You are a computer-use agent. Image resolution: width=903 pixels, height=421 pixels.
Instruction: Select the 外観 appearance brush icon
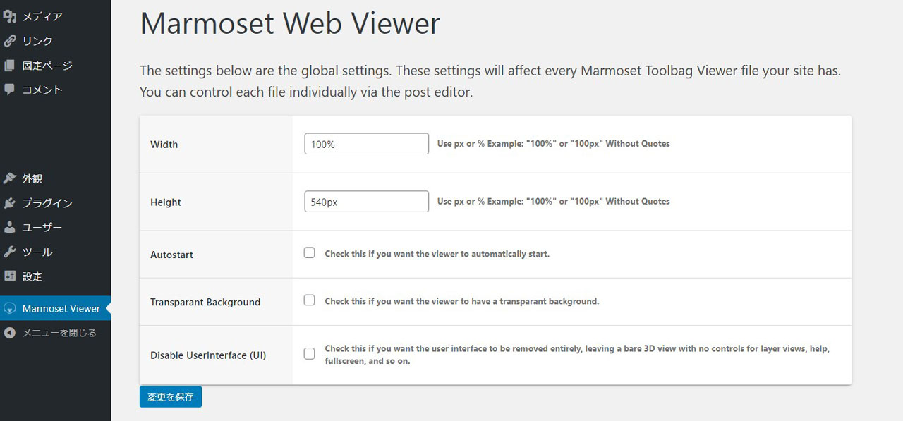point(8,178)
